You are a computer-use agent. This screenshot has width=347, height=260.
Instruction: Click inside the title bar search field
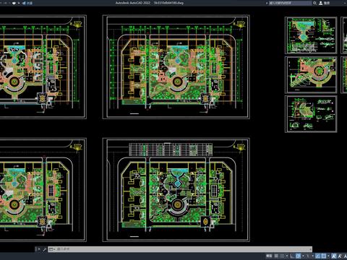click(x=290, y=3)
